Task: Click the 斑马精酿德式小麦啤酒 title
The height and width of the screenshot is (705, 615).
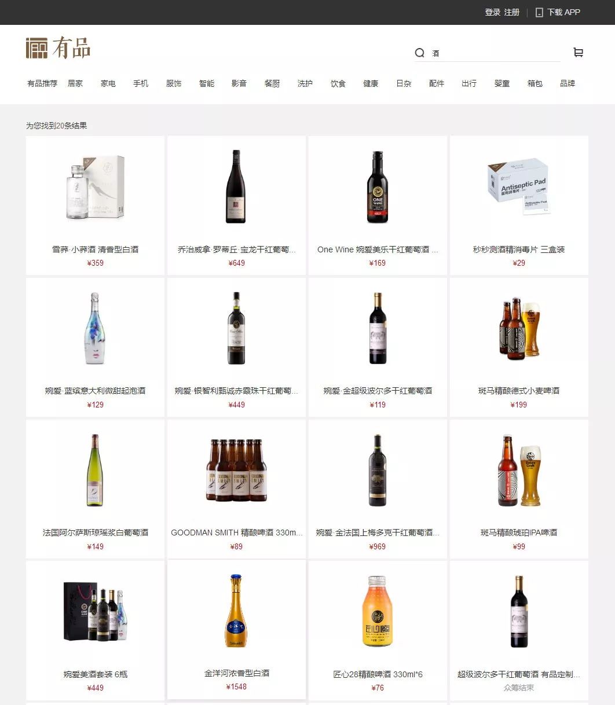Action: [x=519, y=391]
